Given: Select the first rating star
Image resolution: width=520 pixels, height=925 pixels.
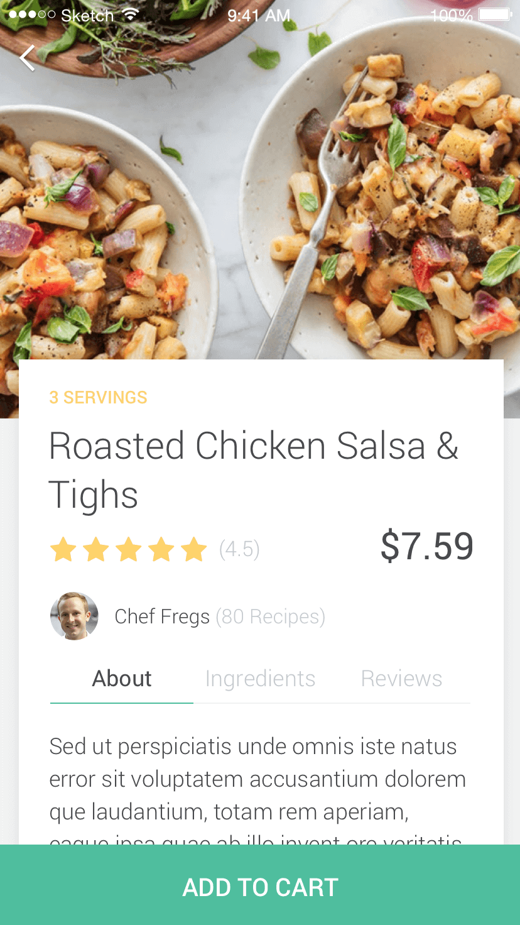Looking at the screenshot, I should coord(63,549).
